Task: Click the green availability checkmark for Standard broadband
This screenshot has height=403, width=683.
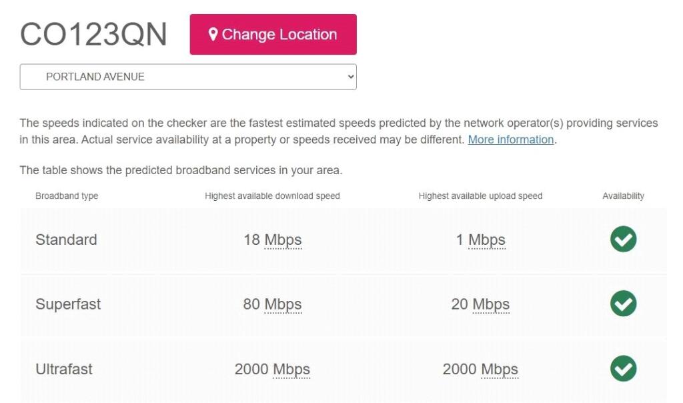Action: click(x=622, y=239)
